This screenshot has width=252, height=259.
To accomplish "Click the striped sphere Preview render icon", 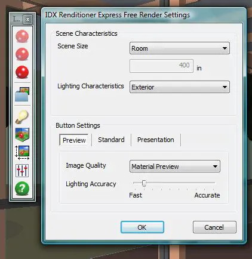I will coord(22,36).
